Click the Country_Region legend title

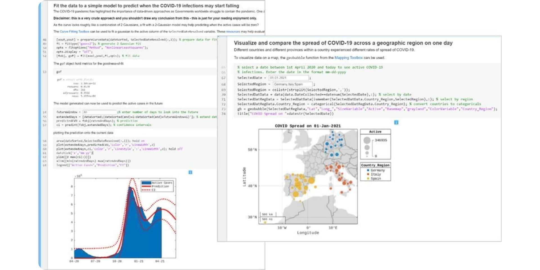[375, 165]
